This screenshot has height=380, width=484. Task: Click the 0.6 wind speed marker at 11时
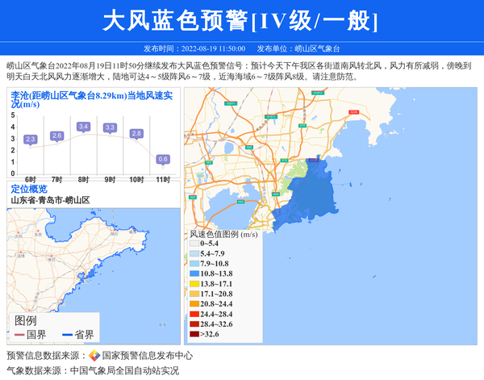(163, 159)
